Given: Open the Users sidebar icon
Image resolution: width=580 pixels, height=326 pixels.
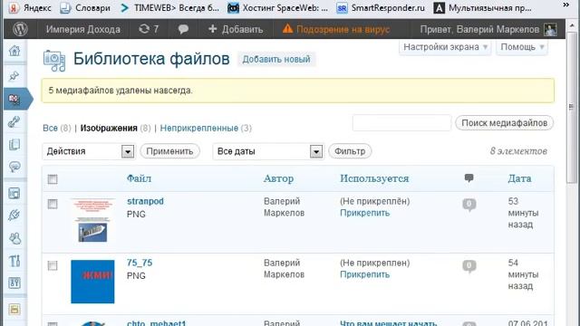Looking at the screenshot, I should pos(14,238).
